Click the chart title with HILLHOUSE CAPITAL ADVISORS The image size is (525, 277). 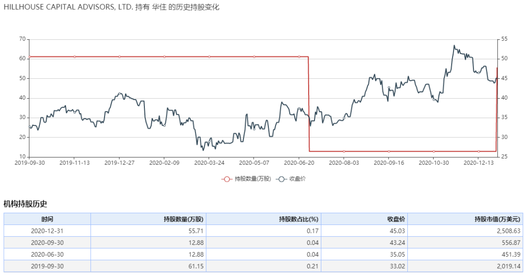coord(111,7)
